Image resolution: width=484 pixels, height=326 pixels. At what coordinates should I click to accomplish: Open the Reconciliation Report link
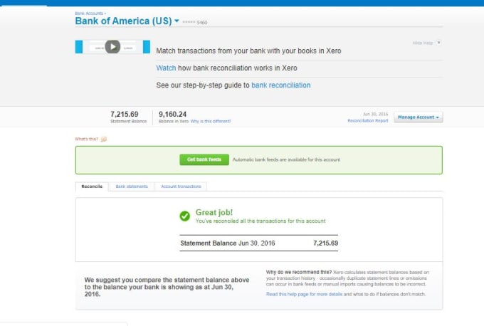368,121
